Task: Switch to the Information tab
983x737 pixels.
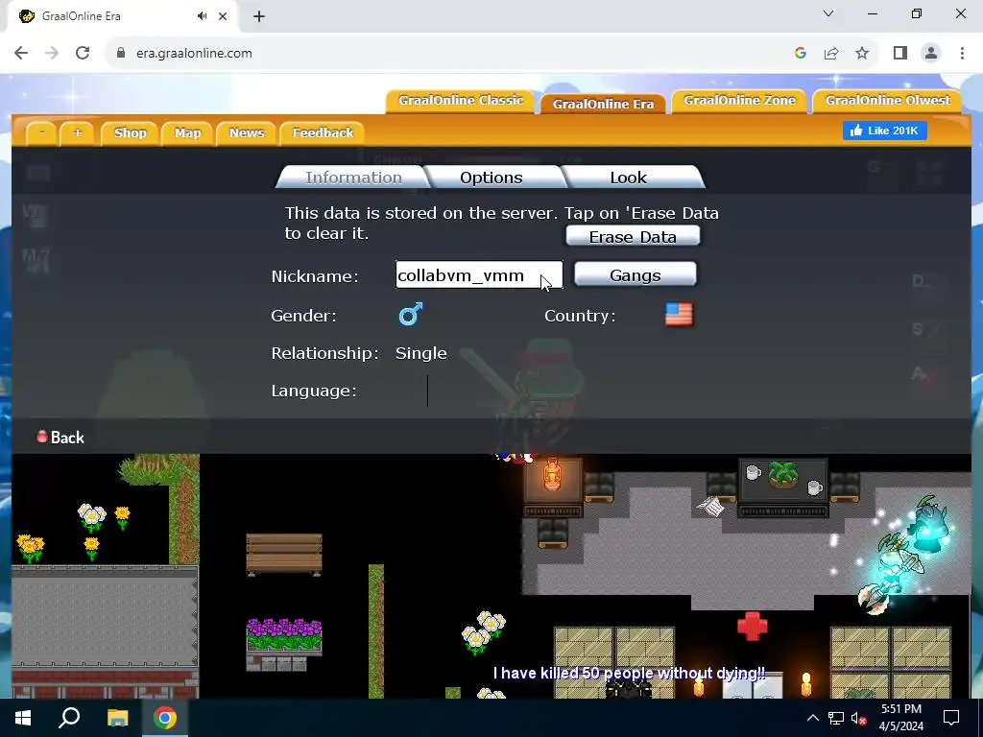Action: coord(353,178)
